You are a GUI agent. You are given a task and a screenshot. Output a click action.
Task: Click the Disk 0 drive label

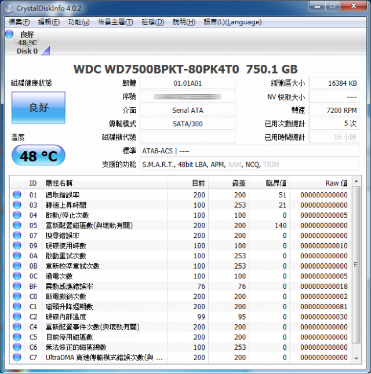coord(27,51)
